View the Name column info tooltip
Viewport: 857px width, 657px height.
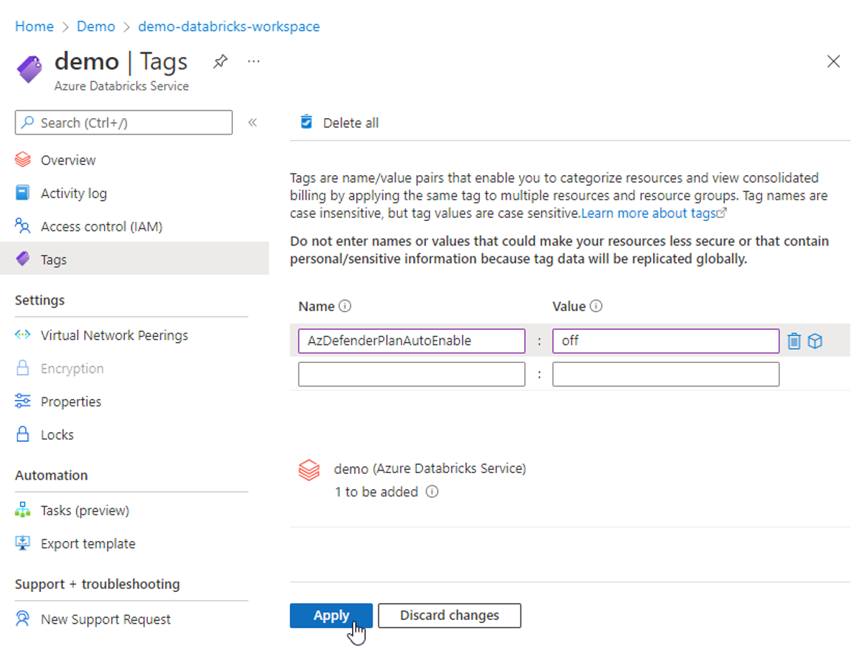(x=344, y=305)
